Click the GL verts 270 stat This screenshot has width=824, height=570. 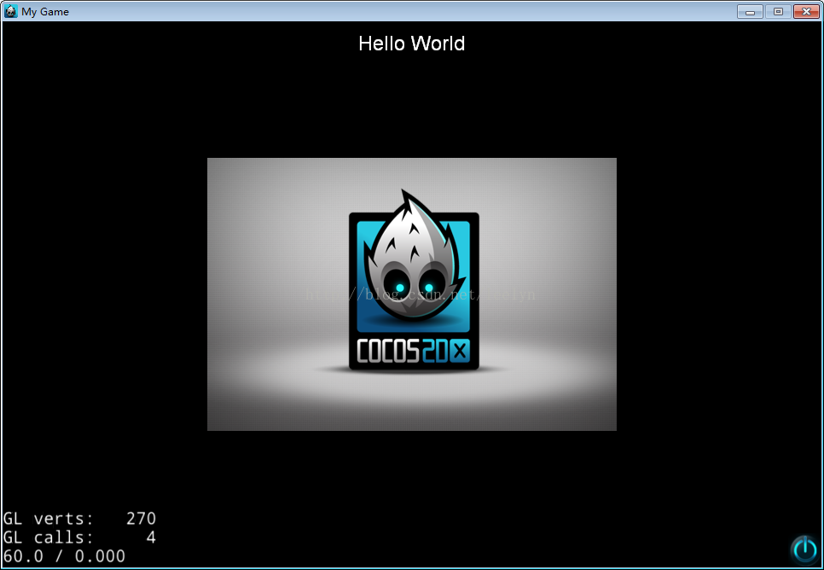point(79,519)
